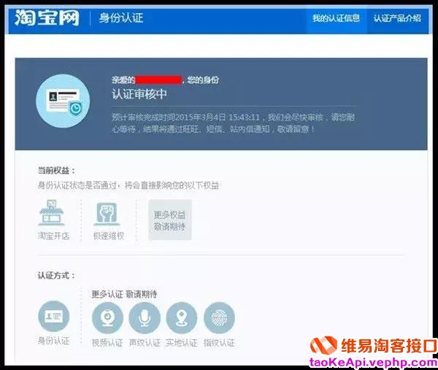Click the 更多认证 敬请期待 text

click(x=124, y=294)
